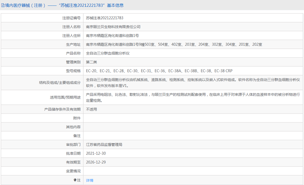Click the document icon in the page header

[3, 5]
